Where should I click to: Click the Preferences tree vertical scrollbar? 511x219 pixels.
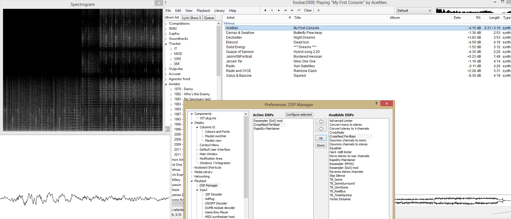click(x=246, y=157)
